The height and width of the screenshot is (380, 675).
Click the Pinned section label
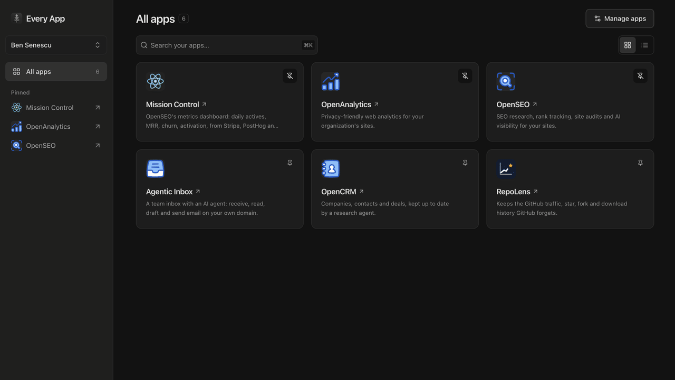pos(20,92)
